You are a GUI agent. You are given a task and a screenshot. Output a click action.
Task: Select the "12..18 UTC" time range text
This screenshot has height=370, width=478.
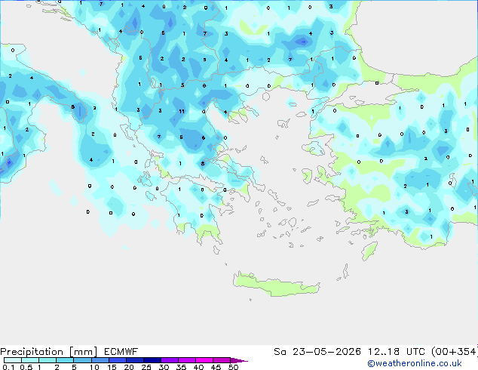click(396, 352)
